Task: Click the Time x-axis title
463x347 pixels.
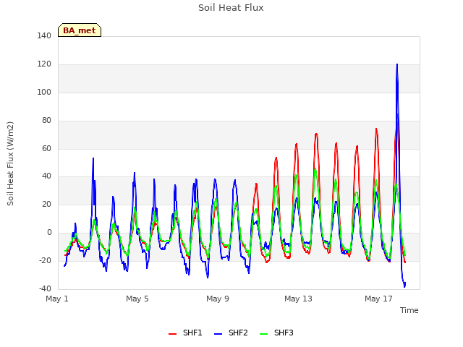Action: (x=409, y=310)
